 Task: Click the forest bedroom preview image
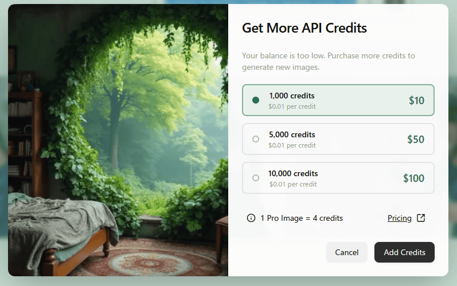[x=118, y=140]
